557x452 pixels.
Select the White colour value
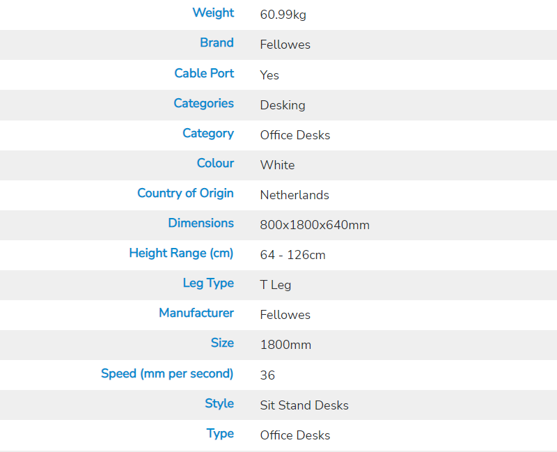tap(277, 165)
